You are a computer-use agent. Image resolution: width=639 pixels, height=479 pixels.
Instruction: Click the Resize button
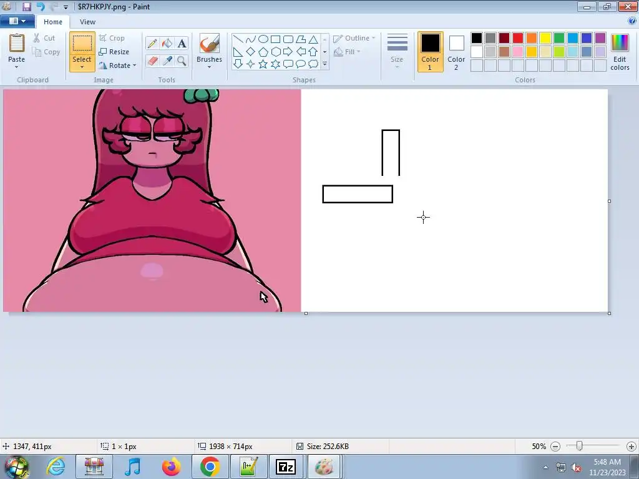point(114,52)
